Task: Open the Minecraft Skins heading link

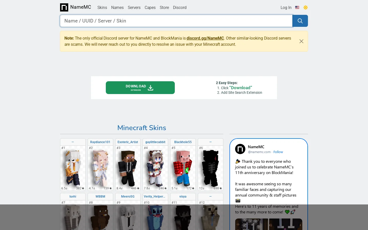Action: [x=142, y=128]
